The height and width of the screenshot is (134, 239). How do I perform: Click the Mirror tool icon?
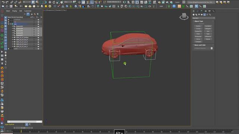(x=124, y=2)
